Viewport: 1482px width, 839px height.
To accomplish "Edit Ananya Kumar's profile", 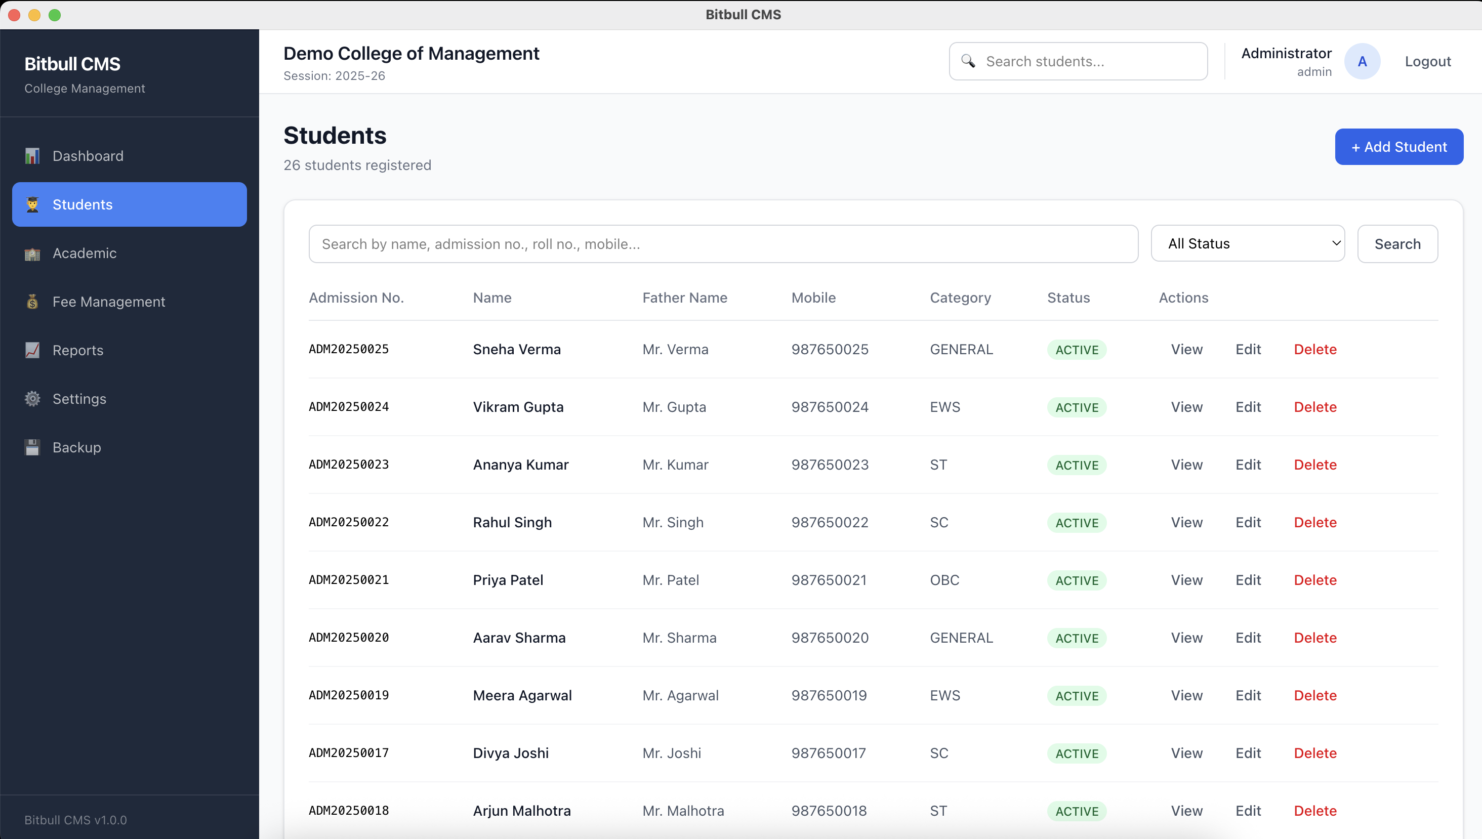I will (1248, 465).
